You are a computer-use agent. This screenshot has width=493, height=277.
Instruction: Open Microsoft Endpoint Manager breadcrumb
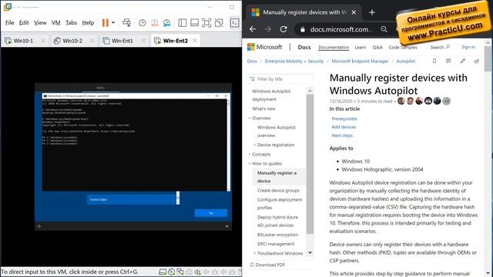pyautogui.click(x=360, y=62)
